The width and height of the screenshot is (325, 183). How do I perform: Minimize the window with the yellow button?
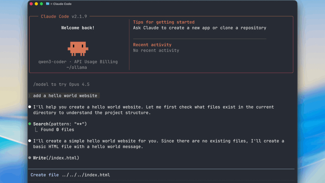pyautogui.click(x=36, y=4)
